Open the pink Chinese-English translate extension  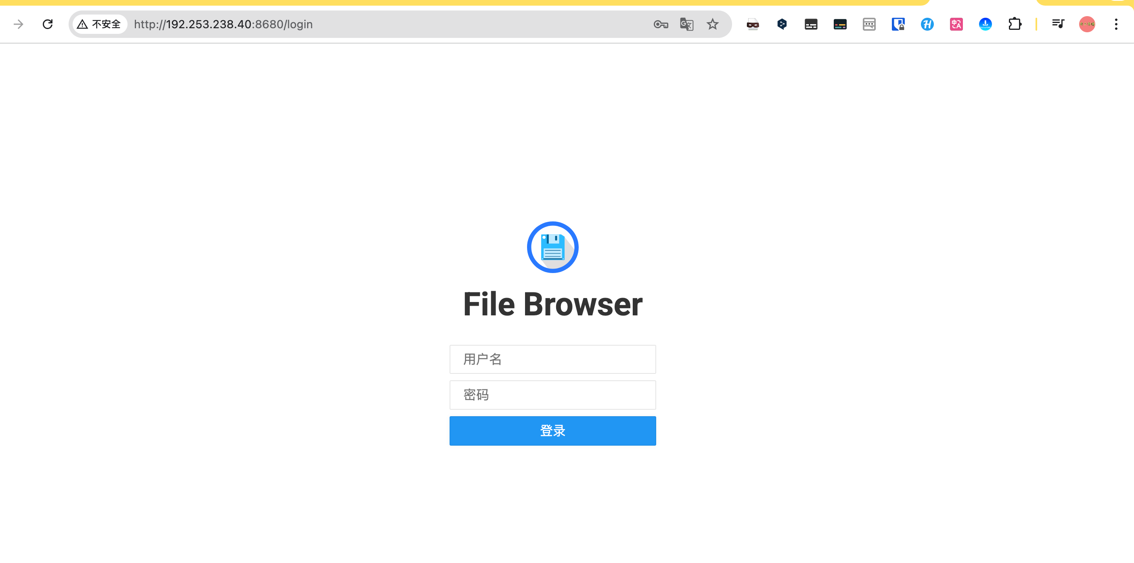tap(956, 24)
